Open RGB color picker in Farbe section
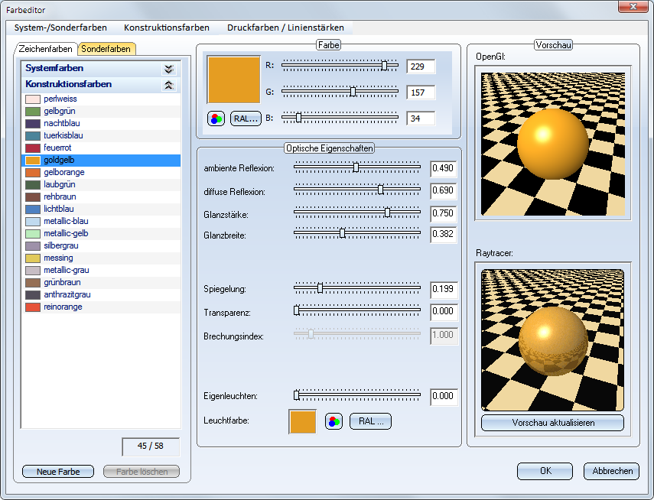The image size is (654, 500). (x=216, y=119)
